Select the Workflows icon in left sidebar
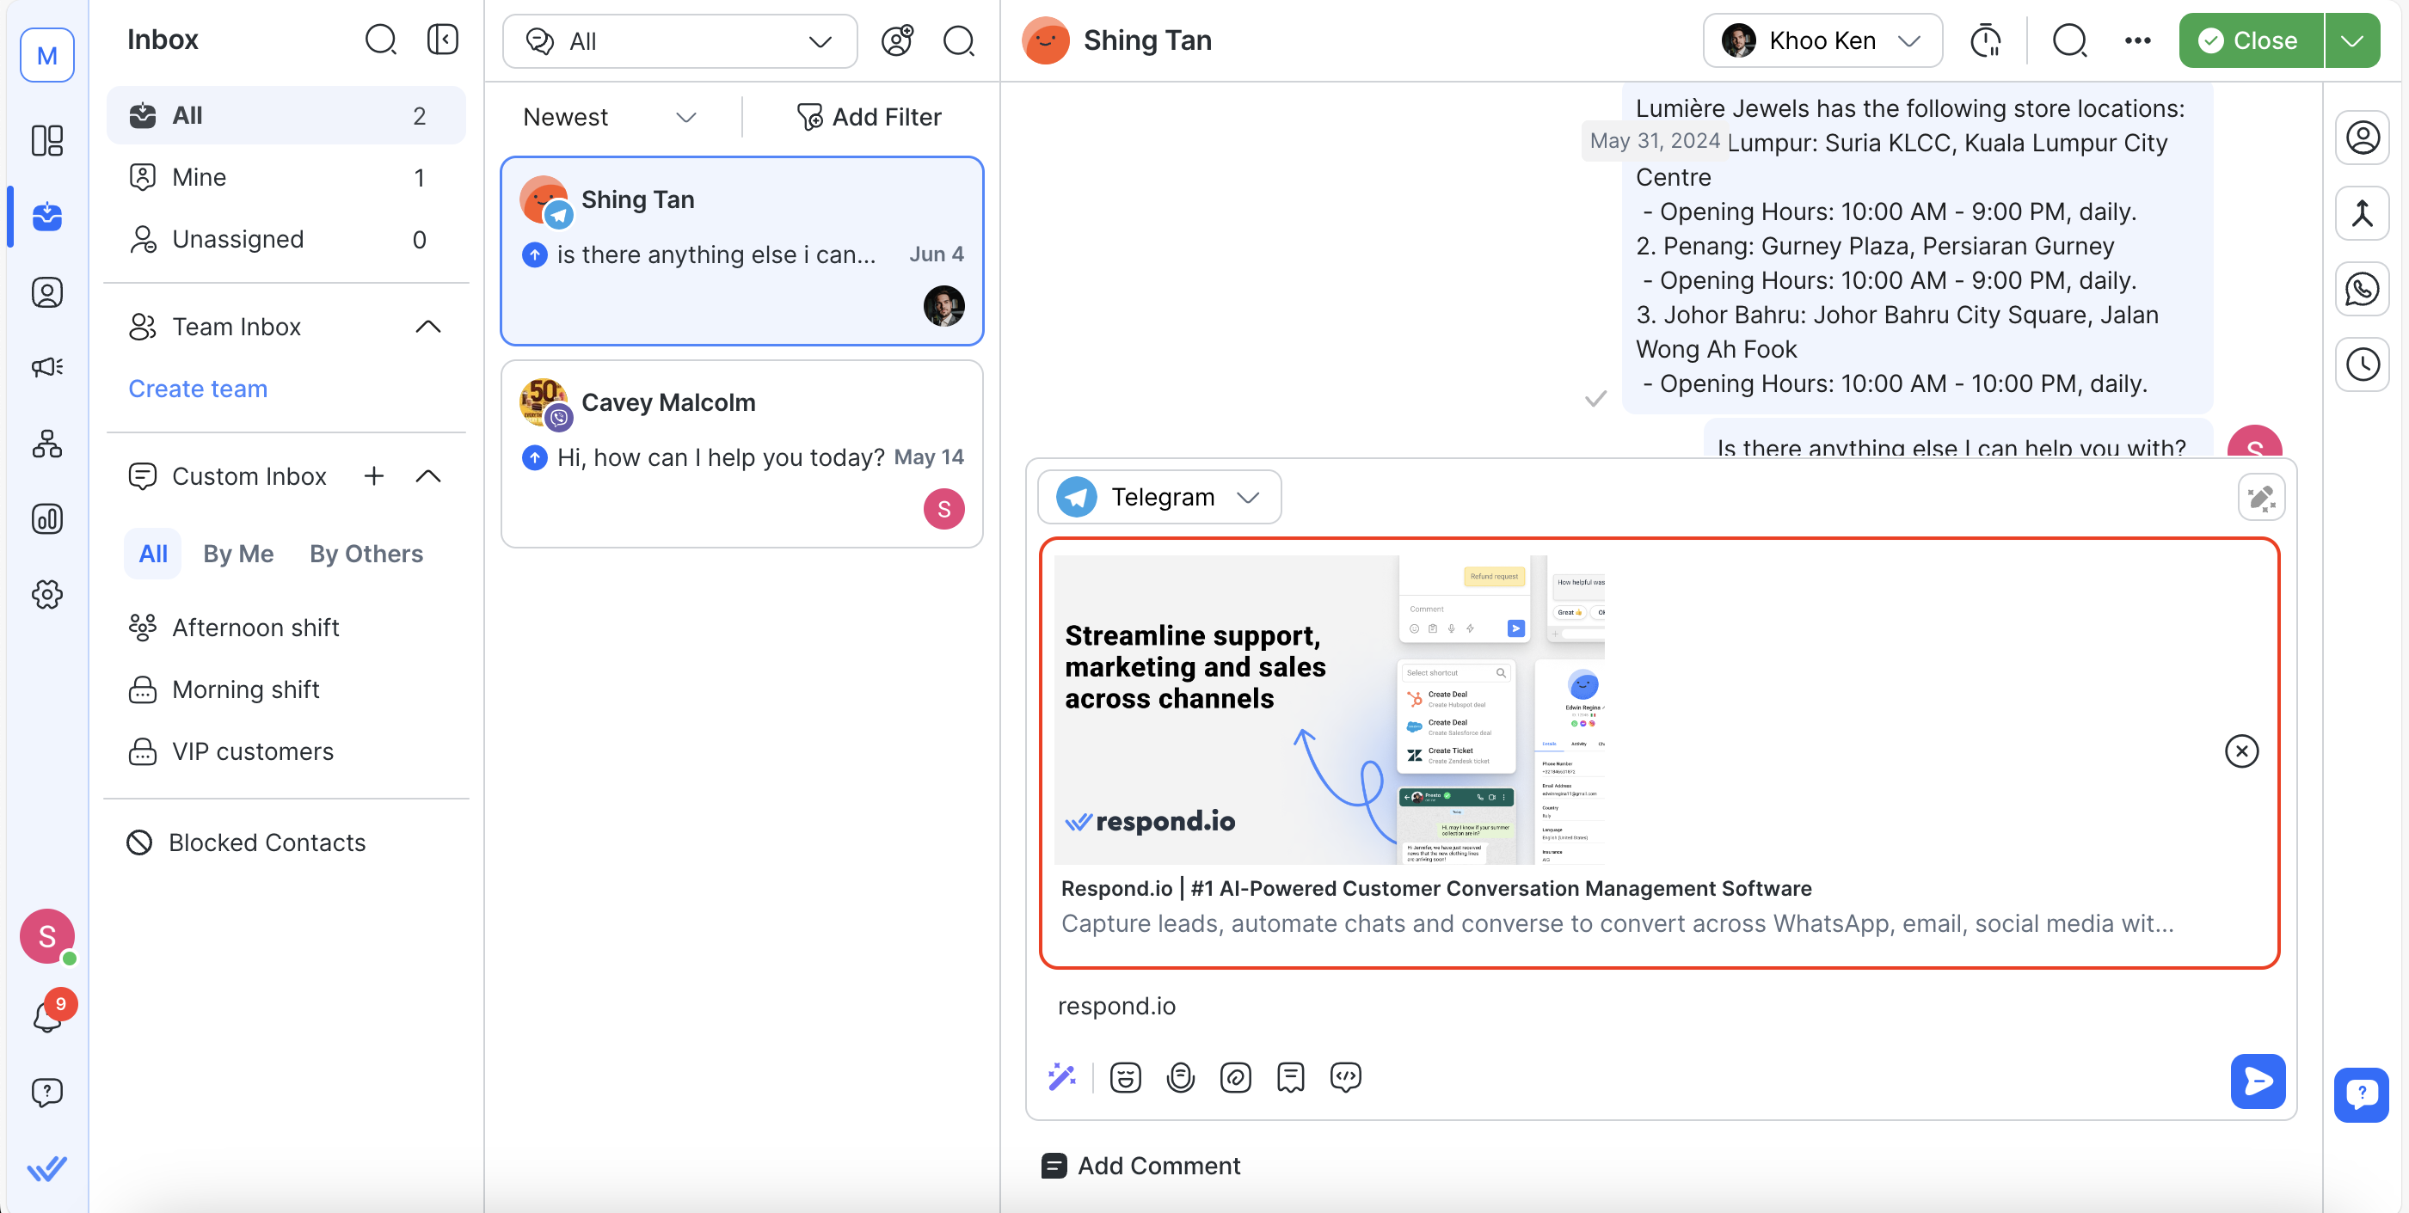Viewport: 2409px width, 1213px height. click(x=46, y=444)
